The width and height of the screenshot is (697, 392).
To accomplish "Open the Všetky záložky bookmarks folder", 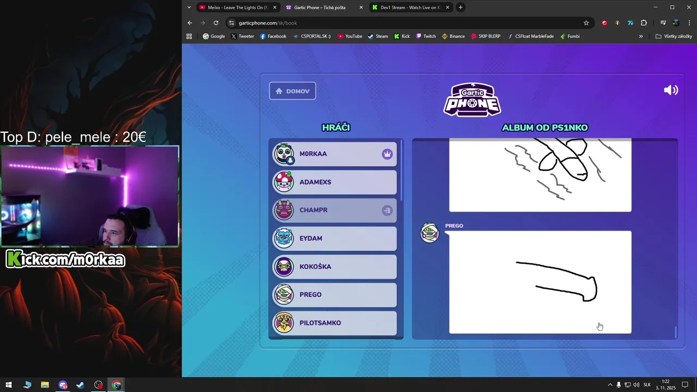I will (x=674, y=36).
